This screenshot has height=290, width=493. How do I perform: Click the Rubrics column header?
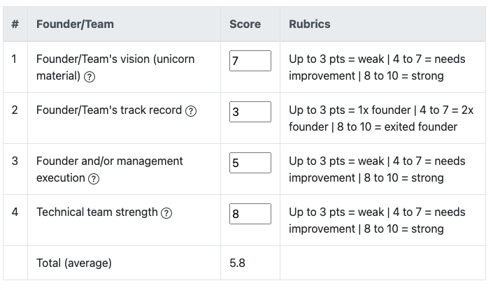(310, 24)
